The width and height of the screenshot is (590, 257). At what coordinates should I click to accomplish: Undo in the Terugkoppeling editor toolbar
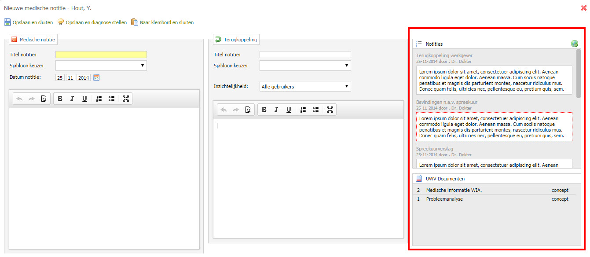pyautogui.click(x=224, y=110)
